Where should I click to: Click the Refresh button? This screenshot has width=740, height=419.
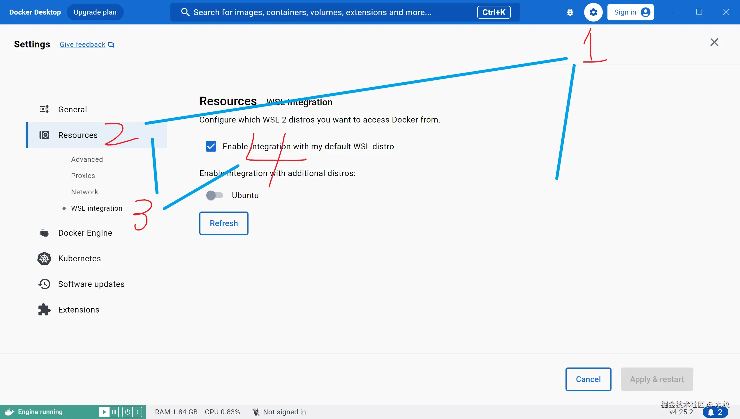click(224, 223)
